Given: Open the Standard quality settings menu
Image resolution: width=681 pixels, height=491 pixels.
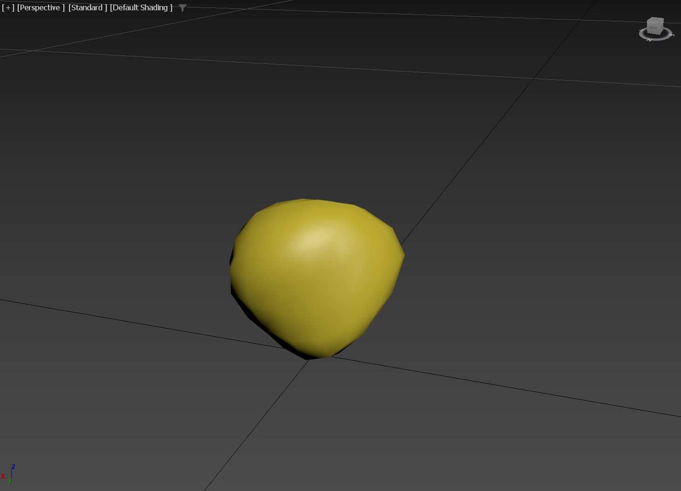Looking at the screenshot, I should (88, 7).
